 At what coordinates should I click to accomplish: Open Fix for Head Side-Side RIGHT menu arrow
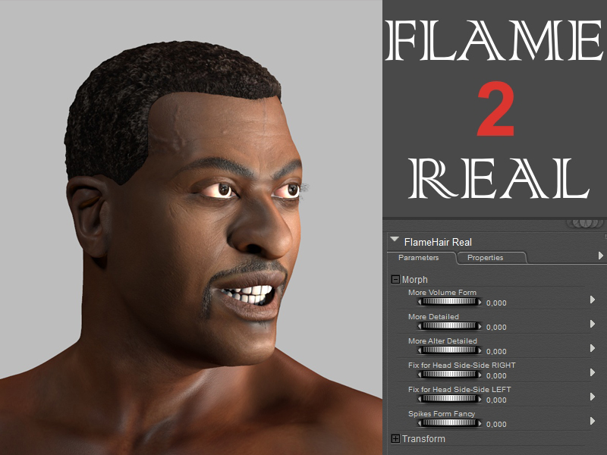click(x=593, y=372)
